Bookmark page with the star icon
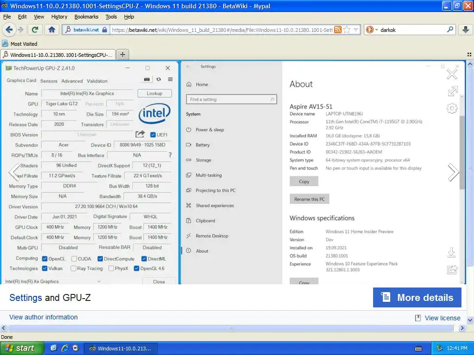Image resolution: width=474 pixels, height=355 pixels. coord(347,30)
